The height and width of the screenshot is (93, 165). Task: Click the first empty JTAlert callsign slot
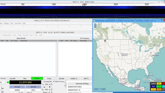[6, 26]
